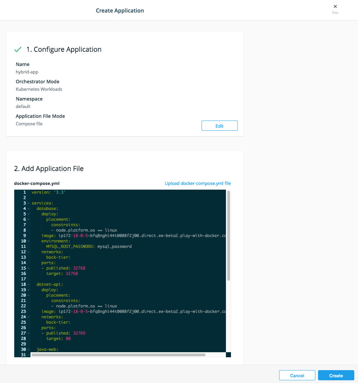This screenshot has width=358, height=383.
Task: Click 'ports:' on line 14
Action: tap(48, 263)
